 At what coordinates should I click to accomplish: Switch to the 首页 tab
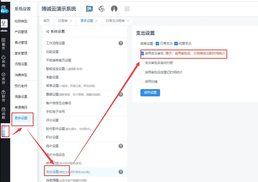[x=46, y=21]
